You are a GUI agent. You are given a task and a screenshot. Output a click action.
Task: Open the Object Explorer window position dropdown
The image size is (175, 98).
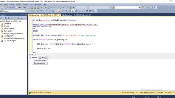coord(22,15)
